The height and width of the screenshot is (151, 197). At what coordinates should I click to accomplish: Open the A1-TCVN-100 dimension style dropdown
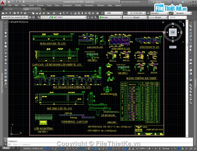tap(137, 13)
